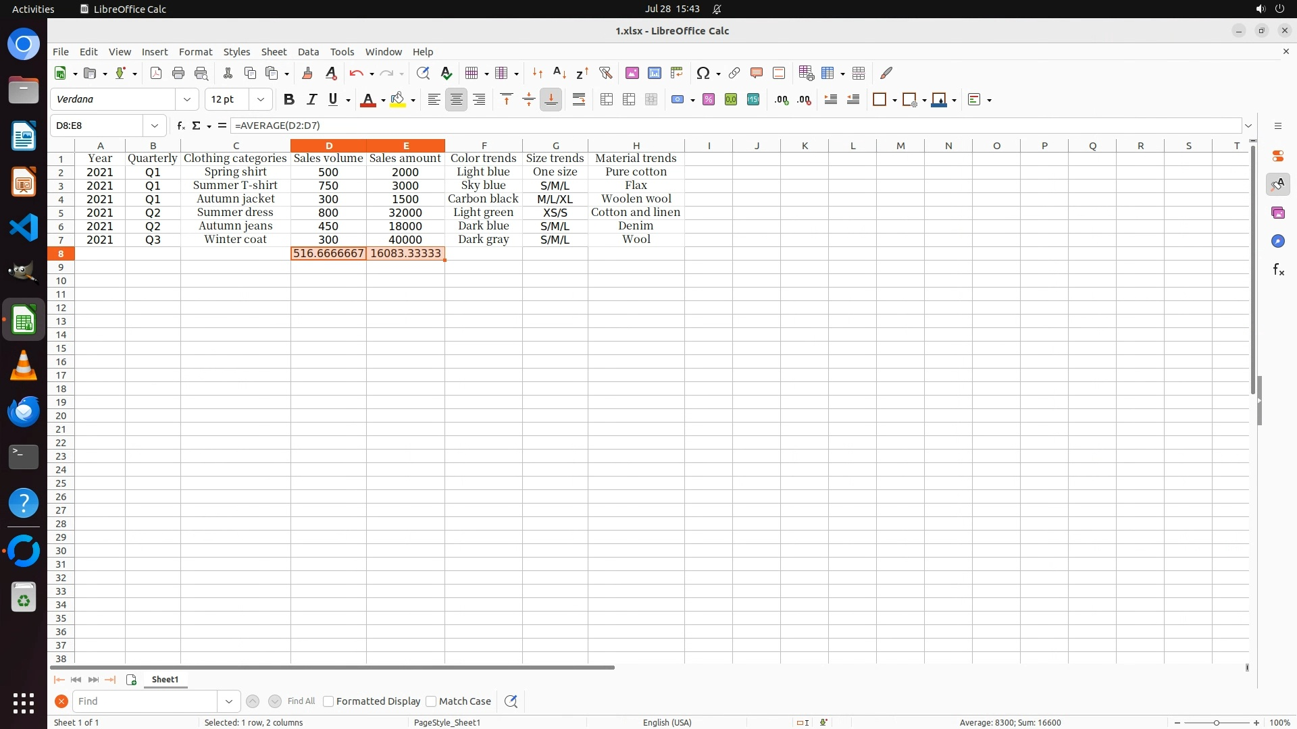Viewport: 1297px width, 729px height.
Task: Apply the yellow background color swatch
Action: click(398, 100)
